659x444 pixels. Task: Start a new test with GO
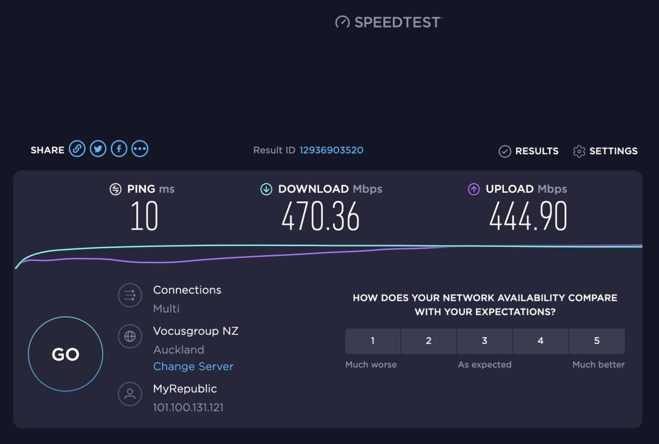click(x=66, y=354)
